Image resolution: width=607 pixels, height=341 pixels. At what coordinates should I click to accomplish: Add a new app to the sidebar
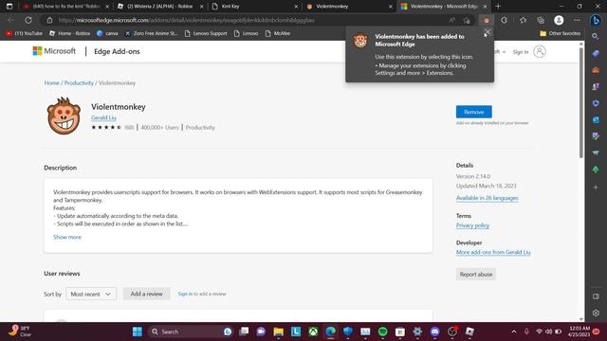(x=596, y=188)
